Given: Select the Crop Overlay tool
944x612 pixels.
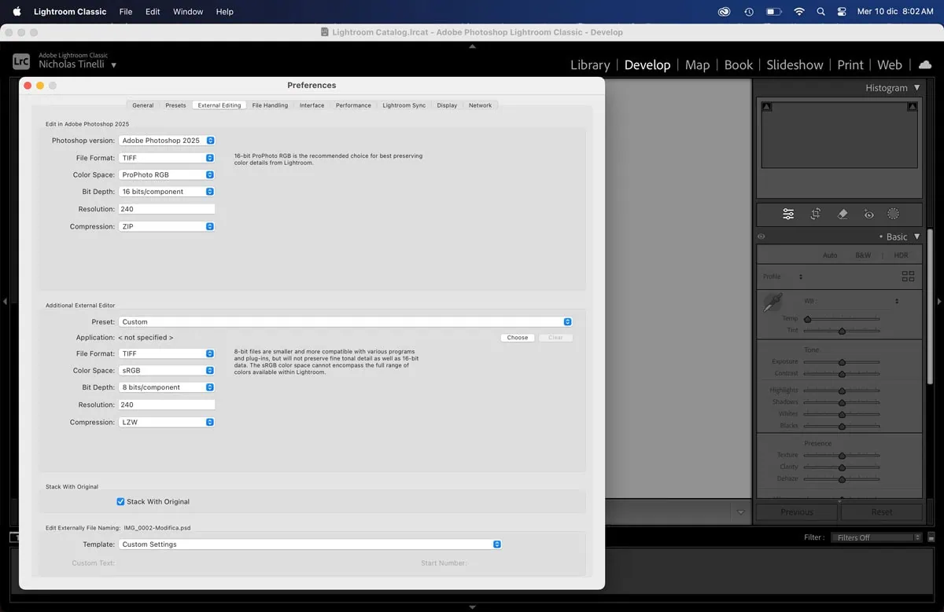Looking at the screenshot, I should pos(816,214).
